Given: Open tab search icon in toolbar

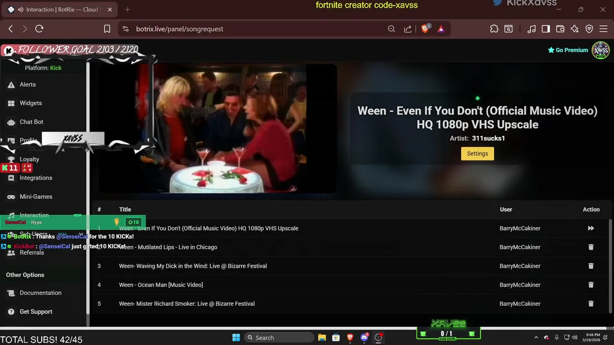Looking at the screenshot, I should click(508, 29).
